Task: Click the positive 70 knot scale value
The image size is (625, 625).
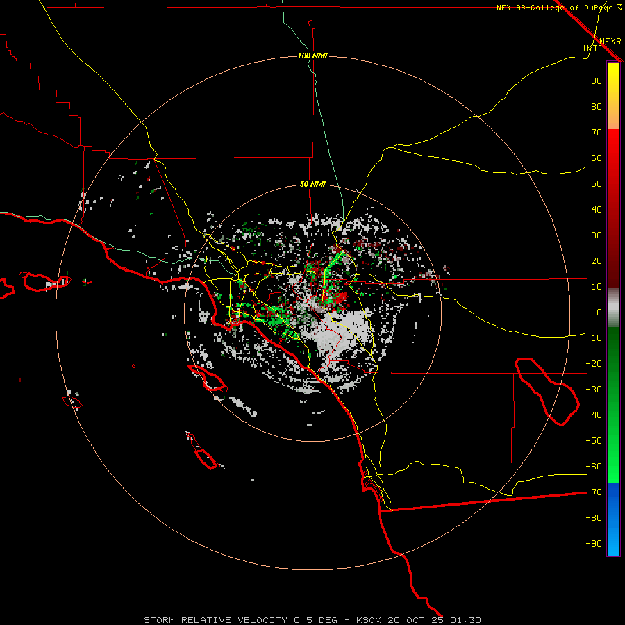Action: [597, 133]
